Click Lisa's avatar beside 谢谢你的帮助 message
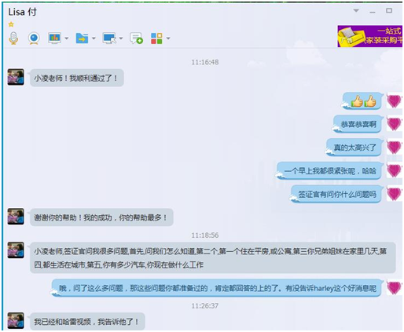Viewport: 404px width, 332px height. click(x=16, y=217)
